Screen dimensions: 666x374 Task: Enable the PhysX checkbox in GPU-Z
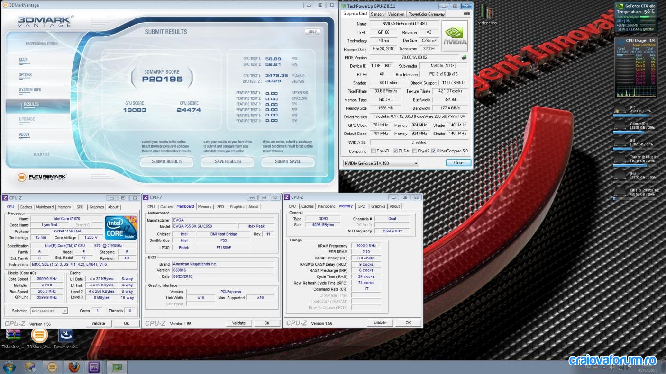coord(415,151)
